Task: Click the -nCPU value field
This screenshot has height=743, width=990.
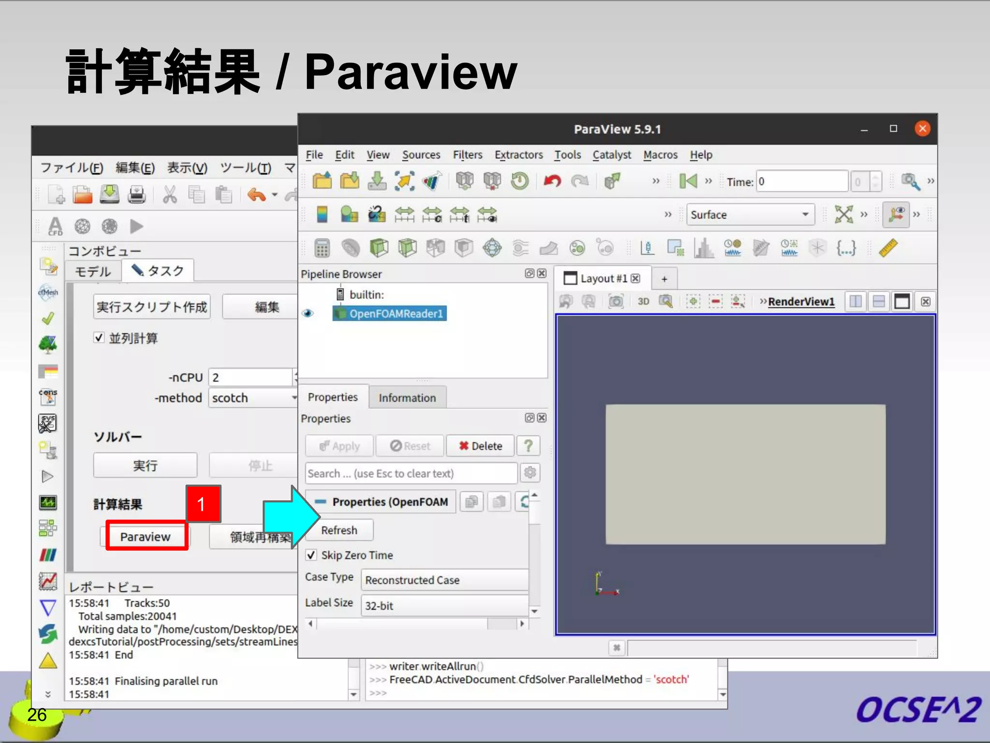Action: click(250, 377)
